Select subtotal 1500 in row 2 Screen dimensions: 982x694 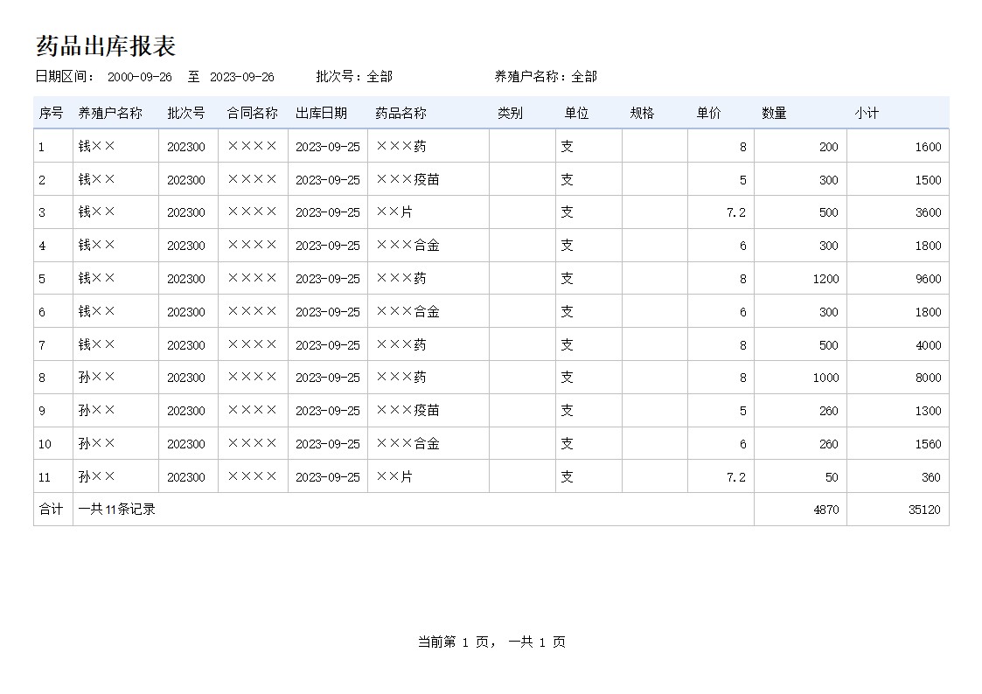(x=928, y=180)
